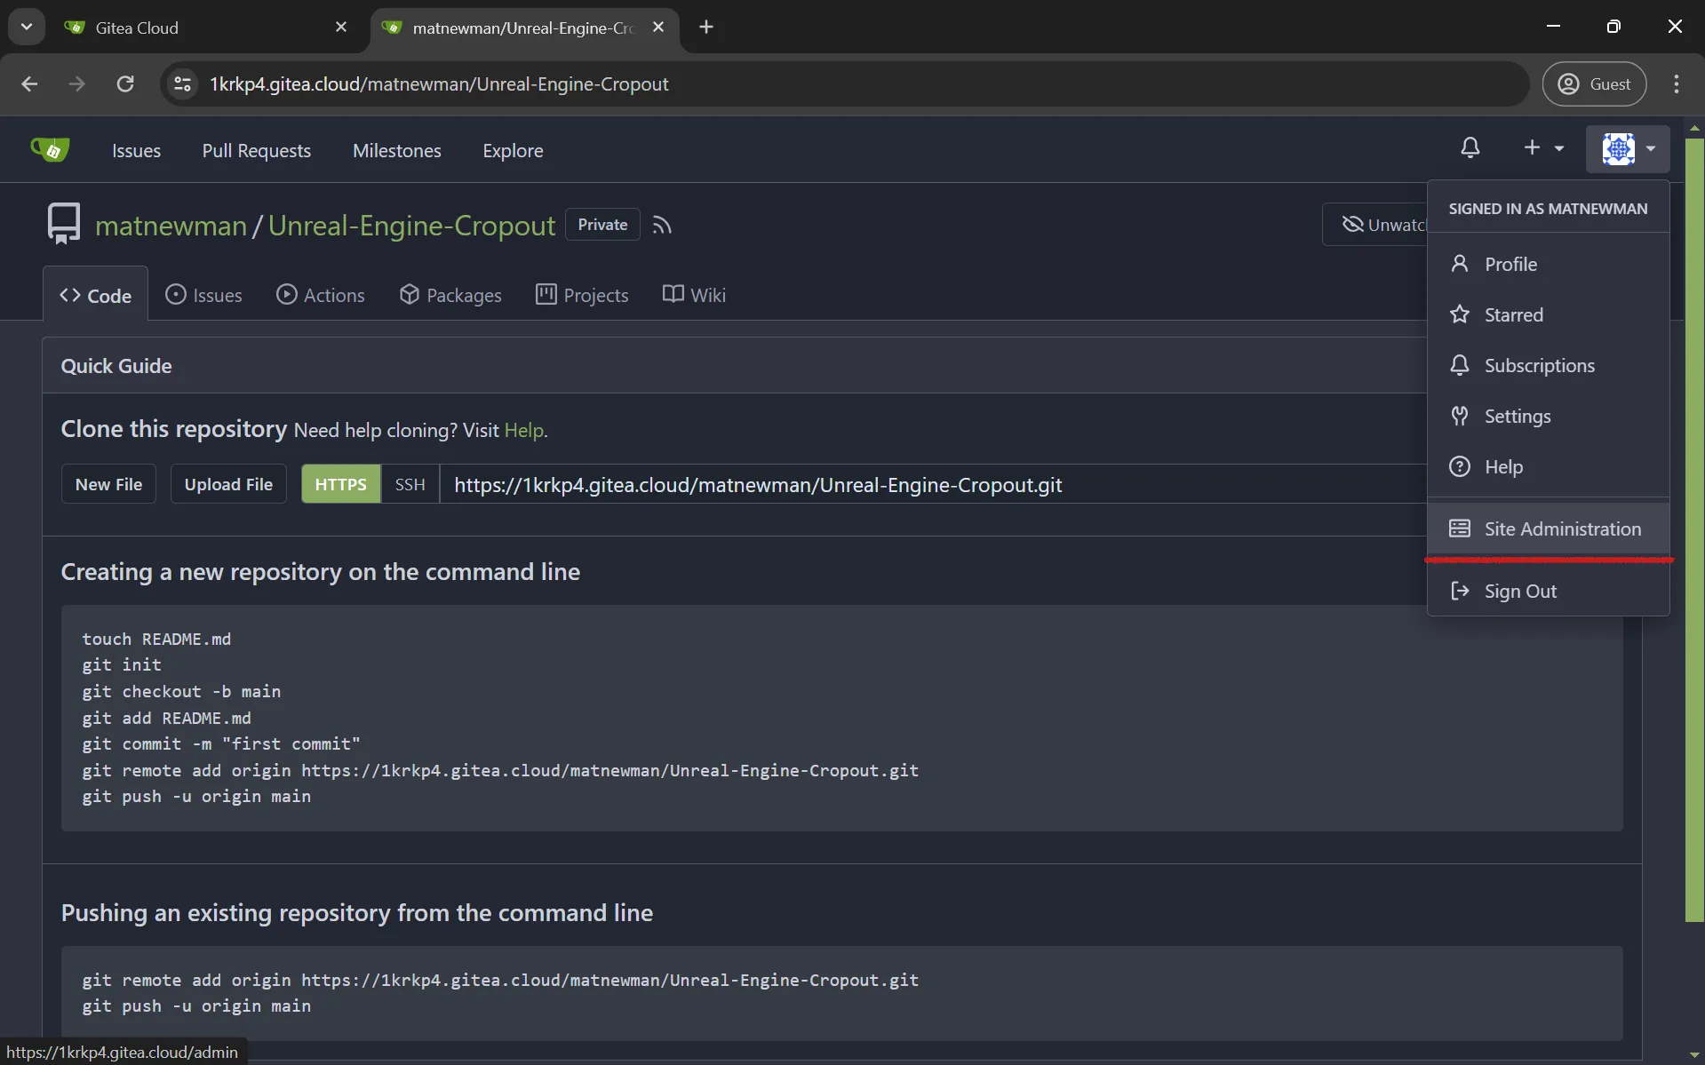Open the browser tab search chevron
The height and width of the screenshot is (1065, 1705).
click(26, 27)
